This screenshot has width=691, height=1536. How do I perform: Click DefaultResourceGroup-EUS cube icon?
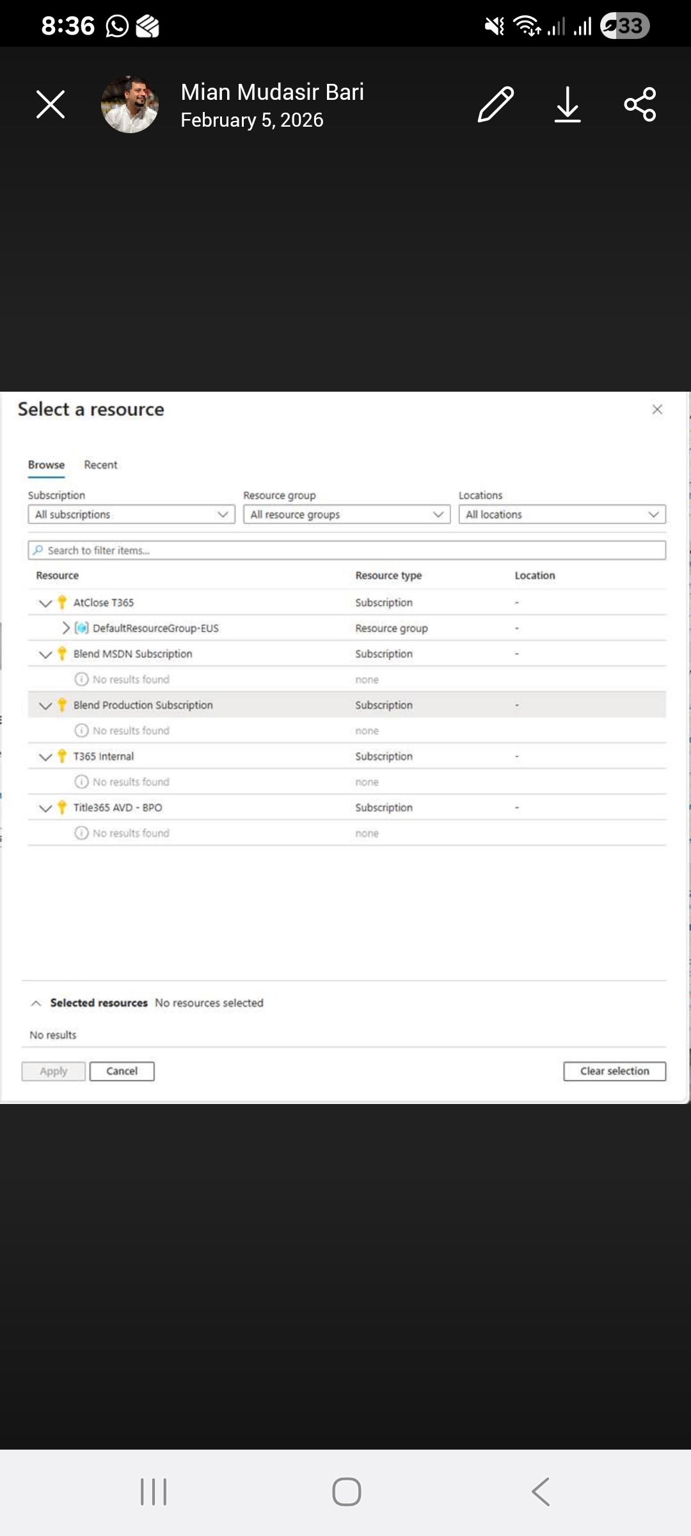pyautogui.click(x=82, y=628)
